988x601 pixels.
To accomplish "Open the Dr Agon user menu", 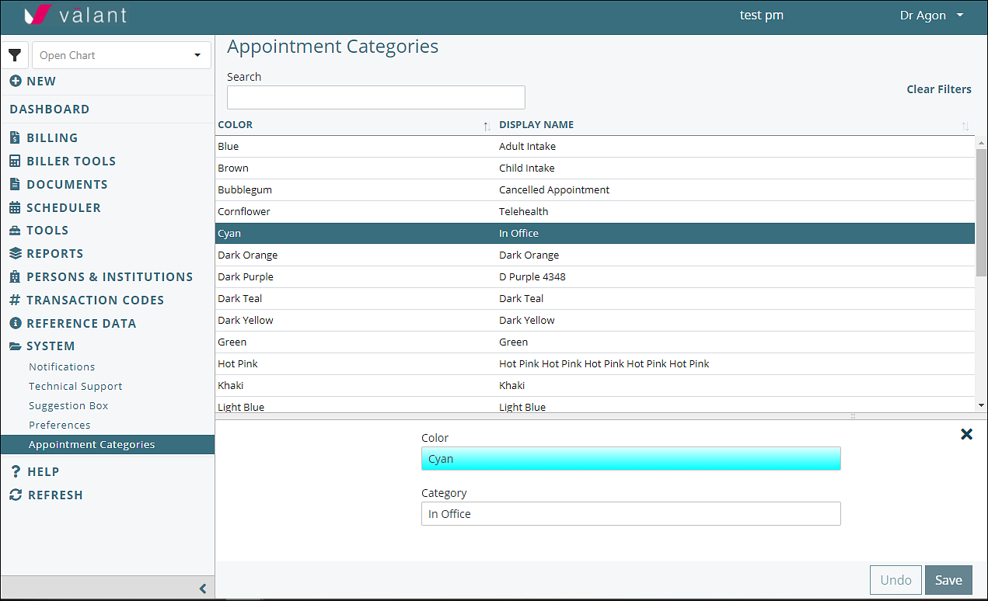I will pos(930,15).
